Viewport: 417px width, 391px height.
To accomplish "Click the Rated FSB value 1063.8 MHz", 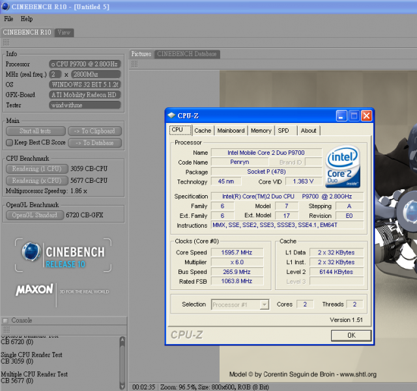I will [237, 281].
